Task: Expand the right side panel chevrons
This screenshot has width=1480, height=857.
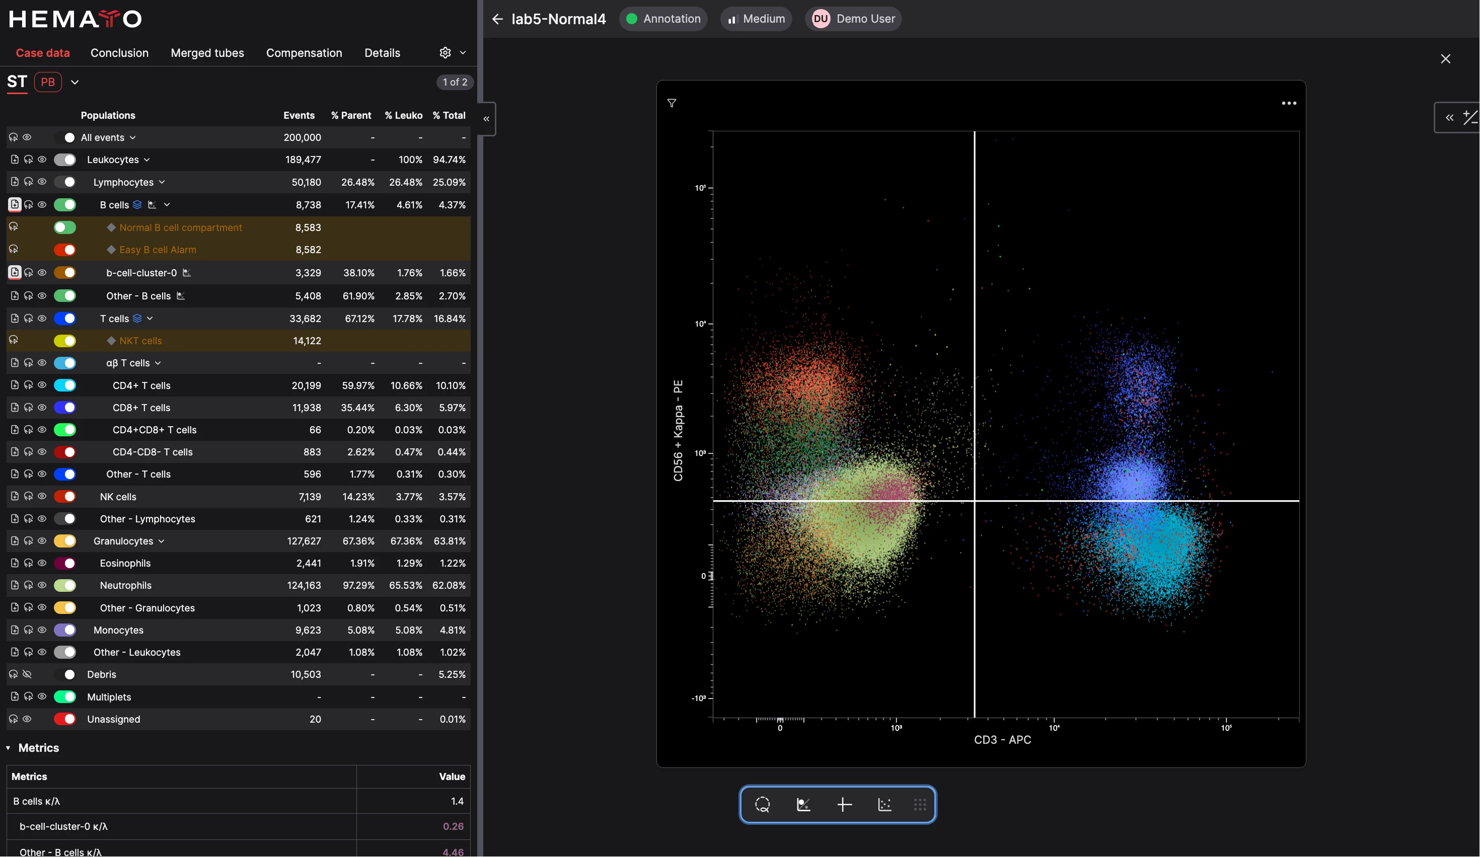Action: tap(1449, 118)
